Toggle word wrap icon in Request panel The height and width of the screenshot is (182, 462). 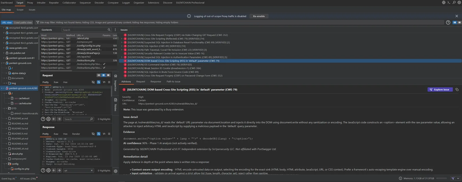(98, 82)
